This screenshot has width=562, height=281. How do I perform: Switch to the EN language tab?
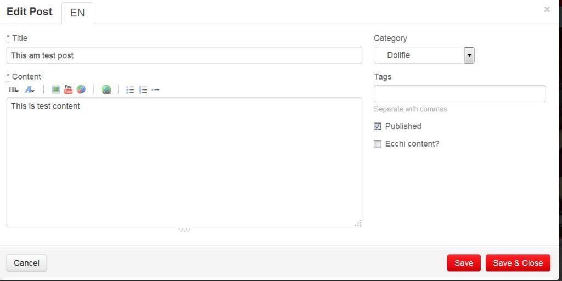coord(77,13)
